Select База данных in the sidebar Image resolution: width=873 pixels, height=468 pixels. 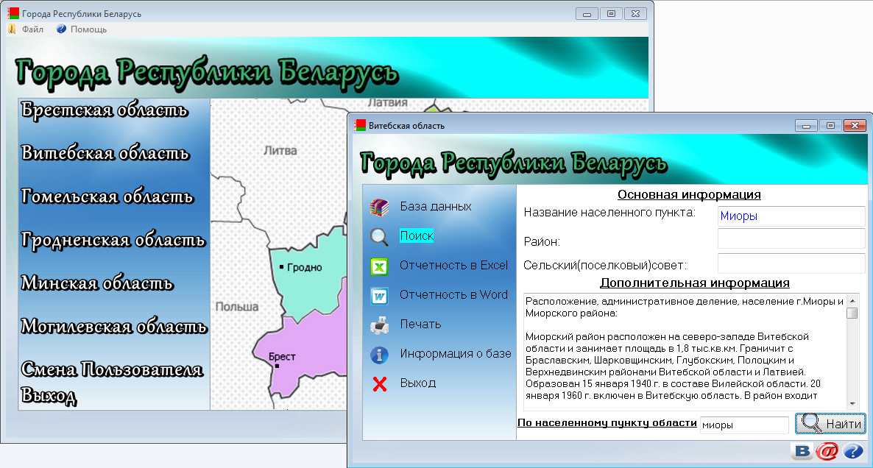pos(435,207)
